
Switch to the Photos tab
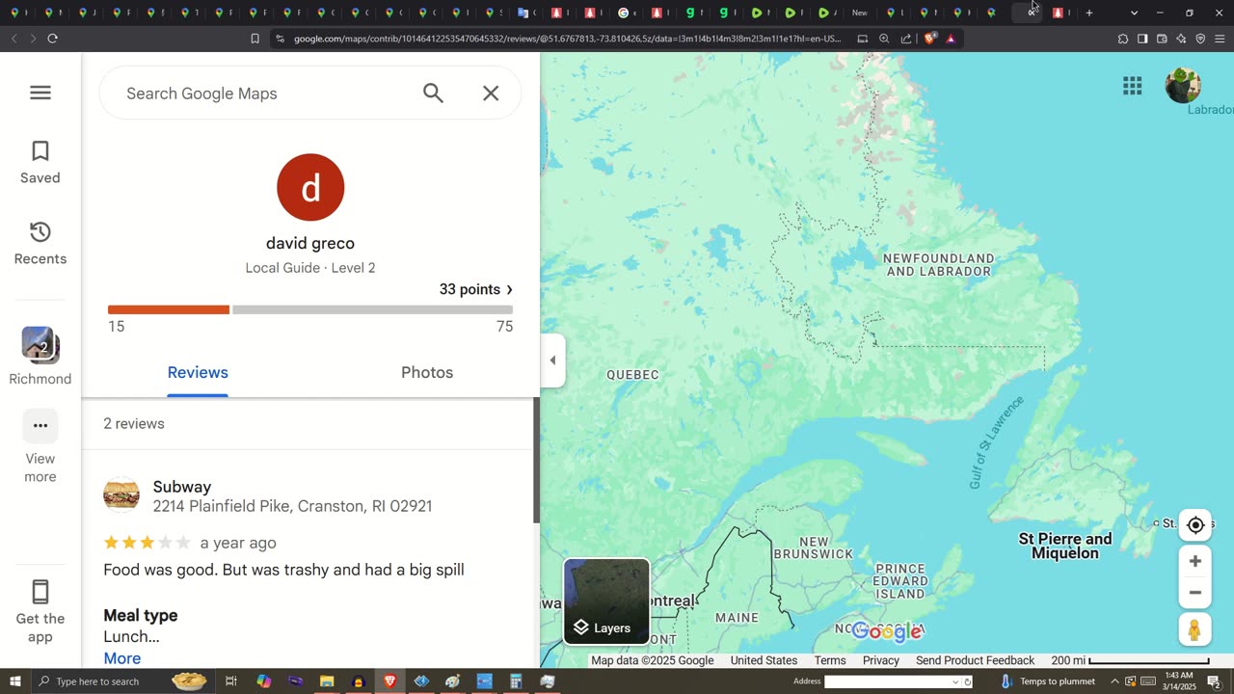tap(427, 373)
